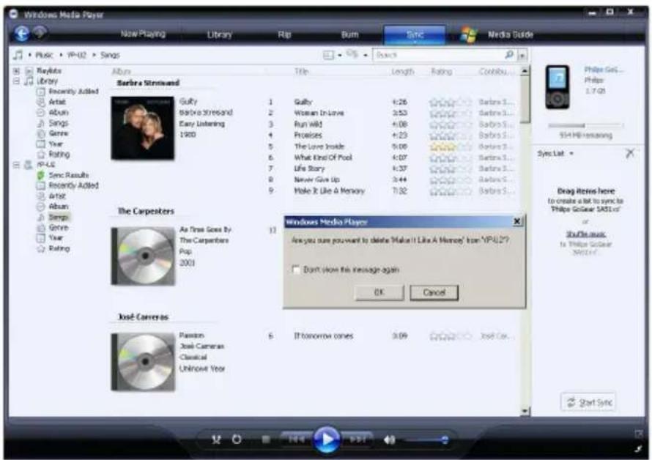
Task: Open the view options dropdown arrow
Action: (x=340, y=56)
